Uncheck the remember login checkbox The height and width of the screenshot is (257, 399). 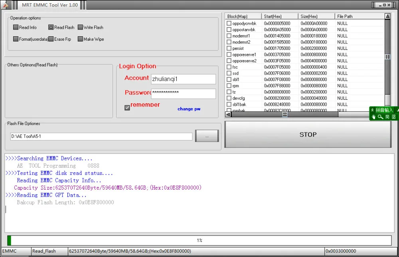127,108
